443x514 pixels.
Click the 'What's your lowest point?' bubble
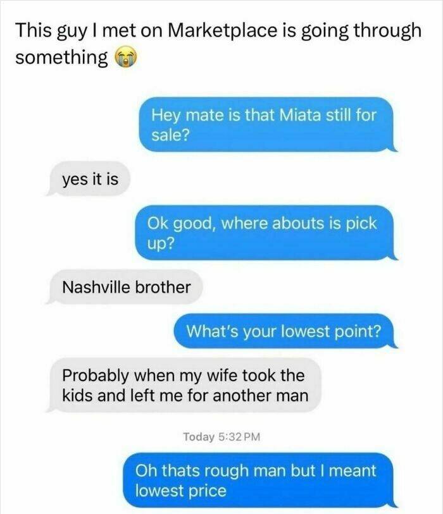tap(285, 331)
